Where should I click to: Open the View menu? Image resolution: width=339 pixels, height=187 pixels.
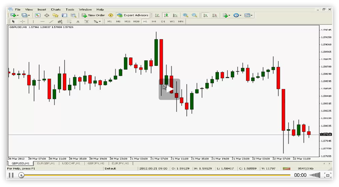[x=29, y=10]
